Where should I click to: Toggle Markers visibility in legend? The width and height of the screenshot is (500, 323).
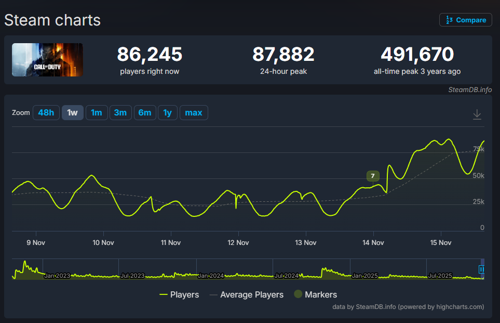pyautogui.click(x=315, y=294)
